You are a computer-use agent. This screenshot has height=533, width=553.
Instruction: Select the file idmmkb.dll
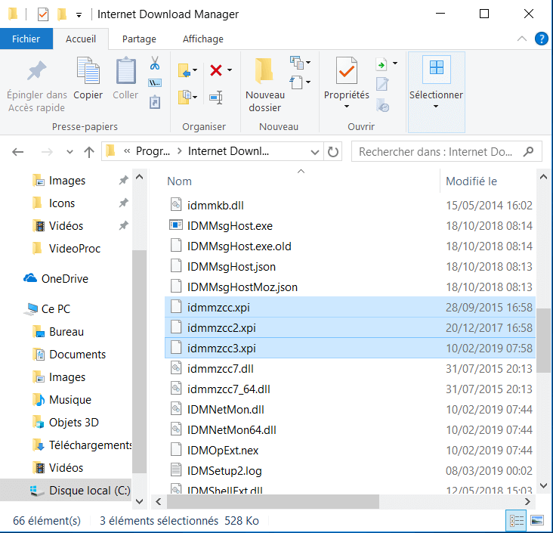(x=215, y=205)
